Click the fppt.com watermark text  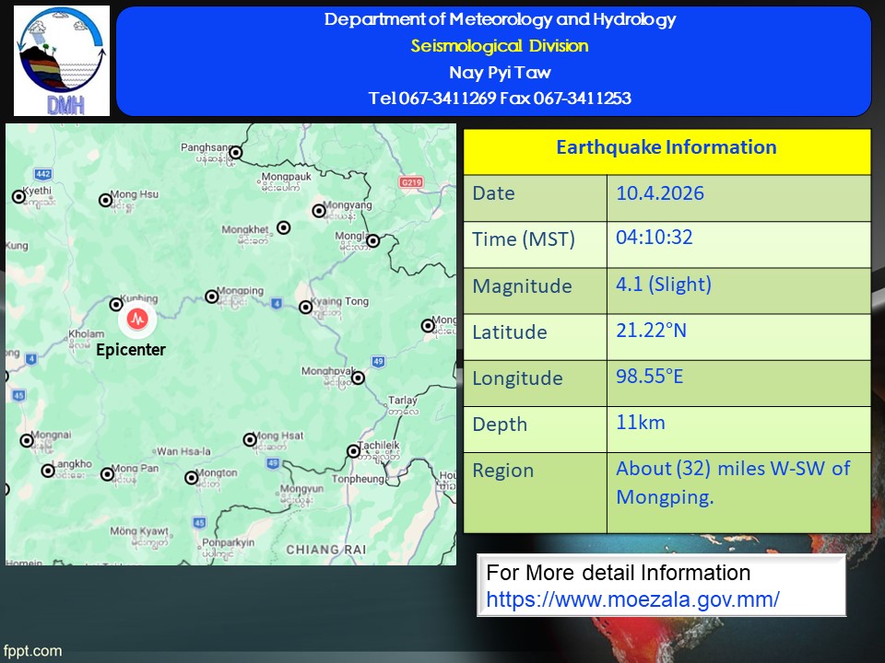[32, 651]
